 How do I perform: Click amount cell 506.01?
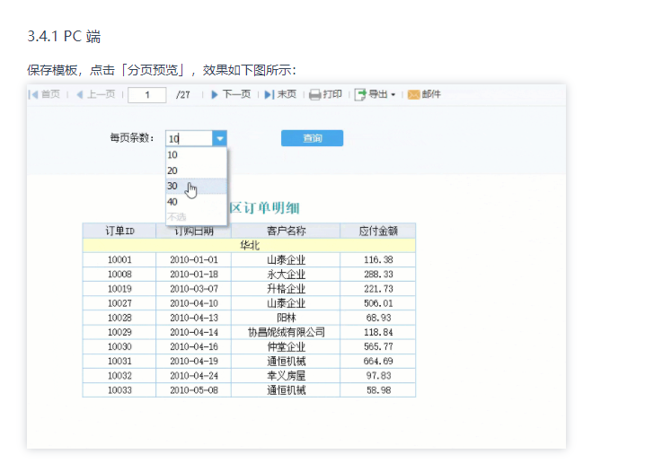[378, 303]
